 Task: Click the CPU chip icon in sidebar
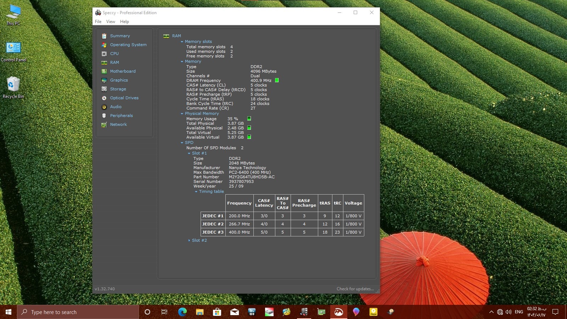pyautogui.click(x=104, y=54)
